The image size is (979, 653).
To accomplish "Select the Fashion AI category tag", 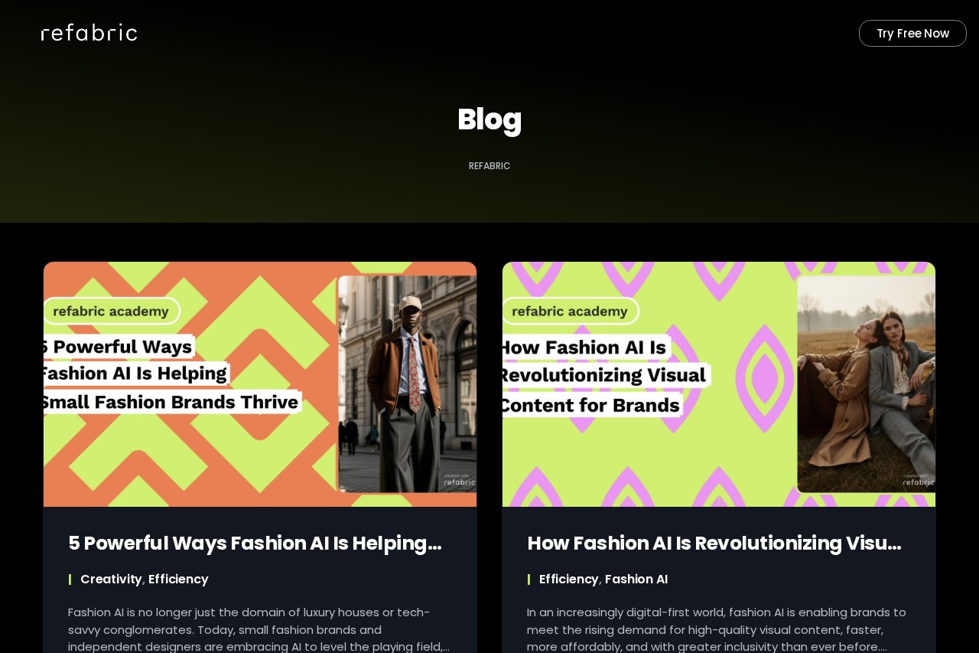I will 636,580.
